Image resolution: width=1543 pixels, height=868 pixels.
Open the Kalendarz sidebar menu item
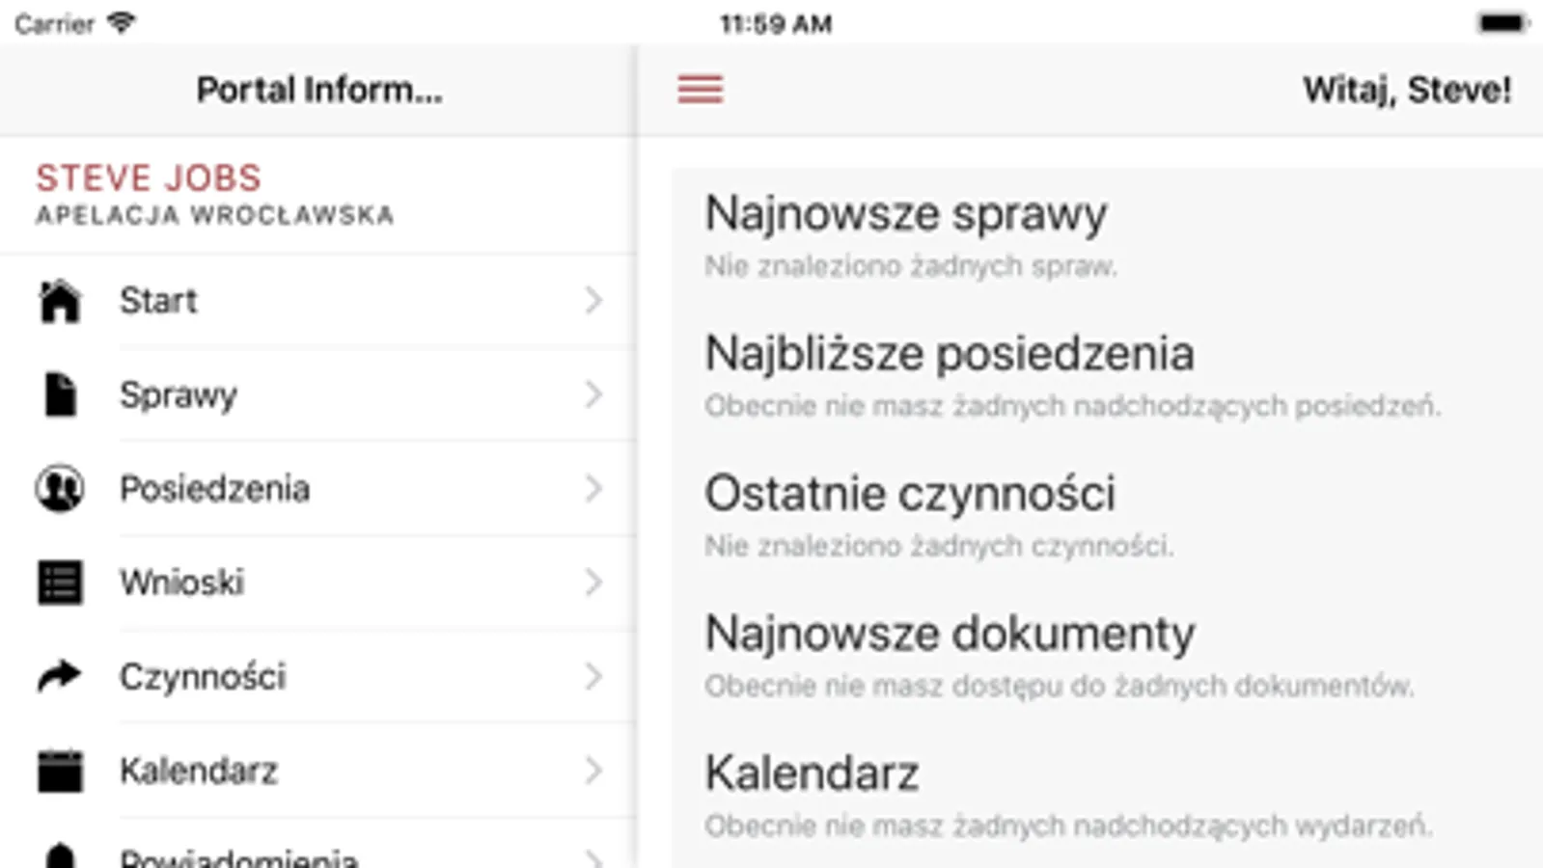point(199,771)
